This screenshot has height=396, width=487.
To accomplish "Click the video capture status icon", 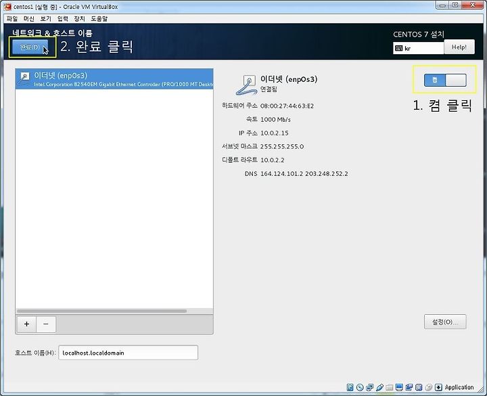I will pos(409,387).
